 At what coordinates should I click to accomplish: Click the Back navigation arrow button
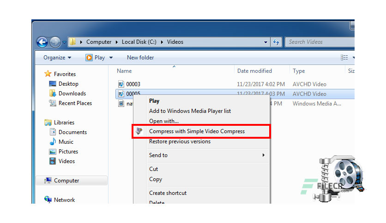pyautogui.click(x=42, y=42)
